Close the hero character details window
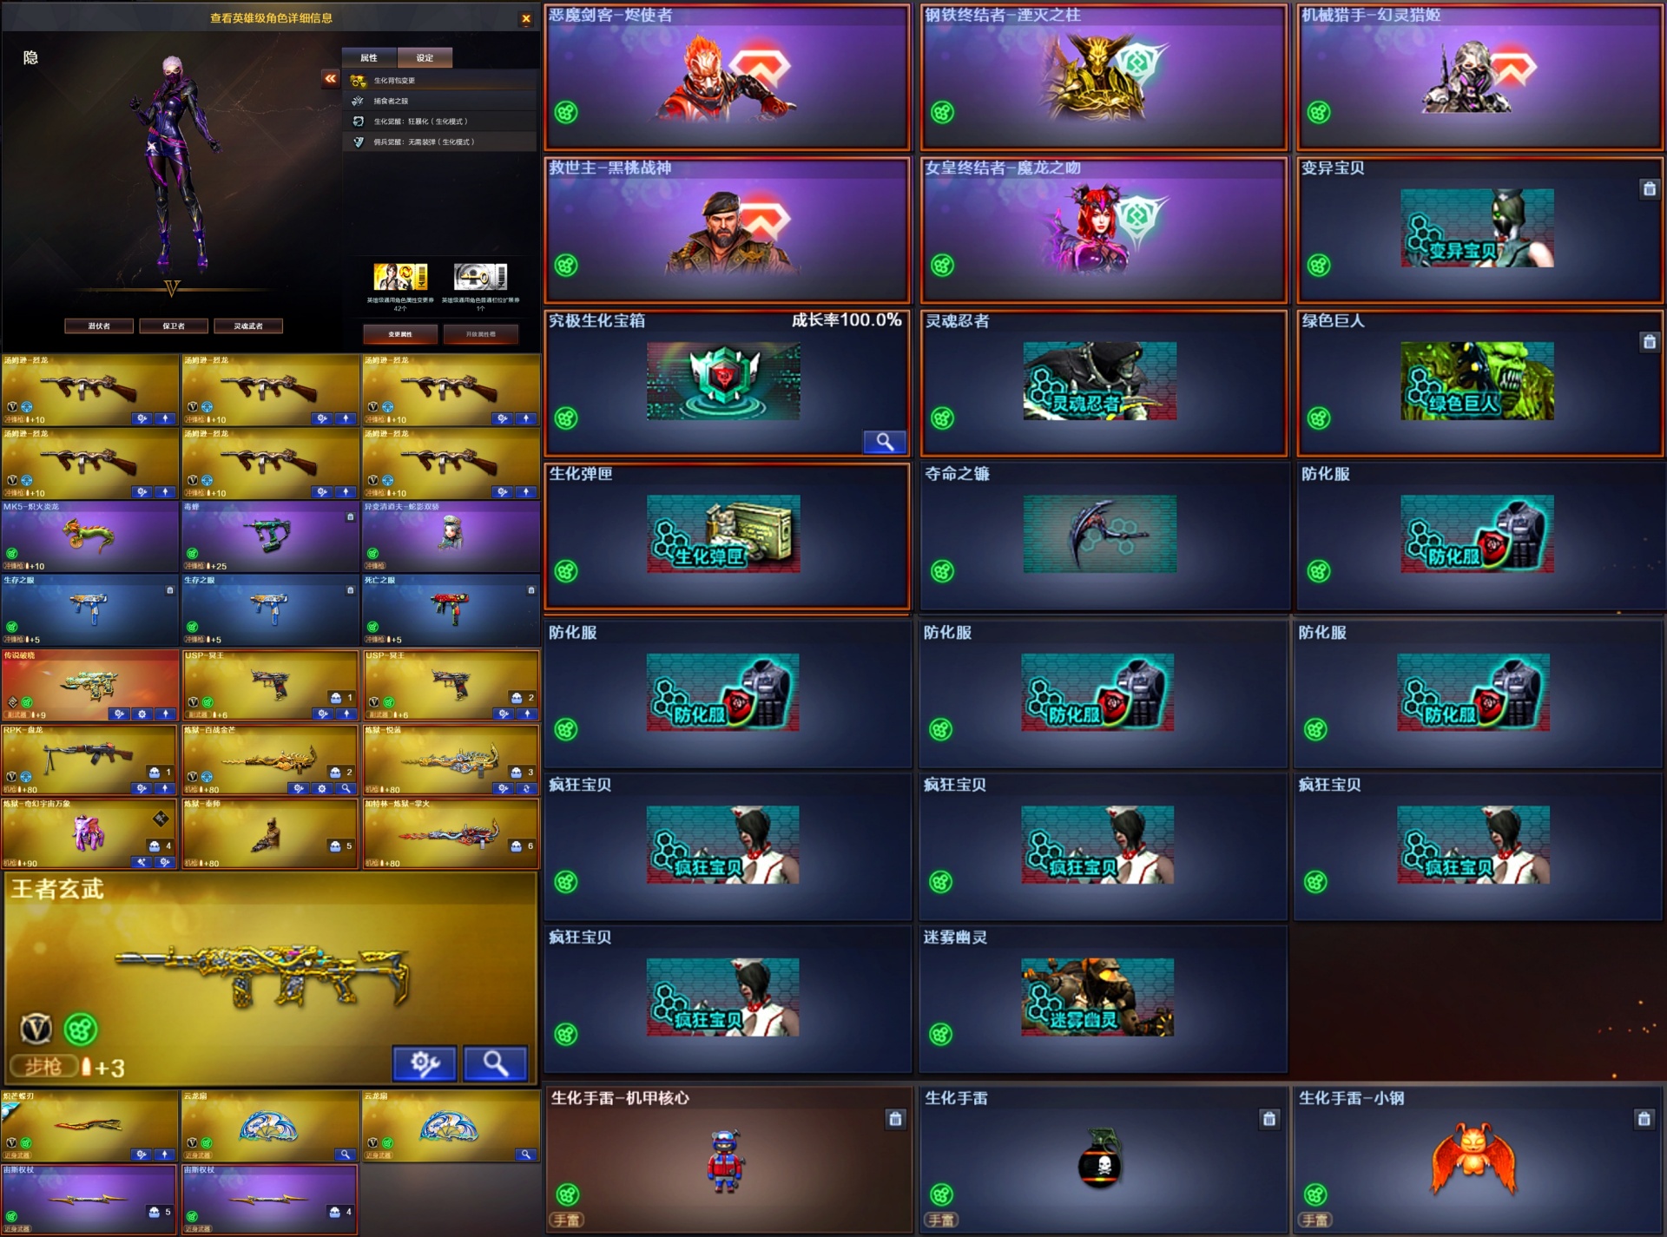The image size is (1667, 1237). [x=526, y=18]
